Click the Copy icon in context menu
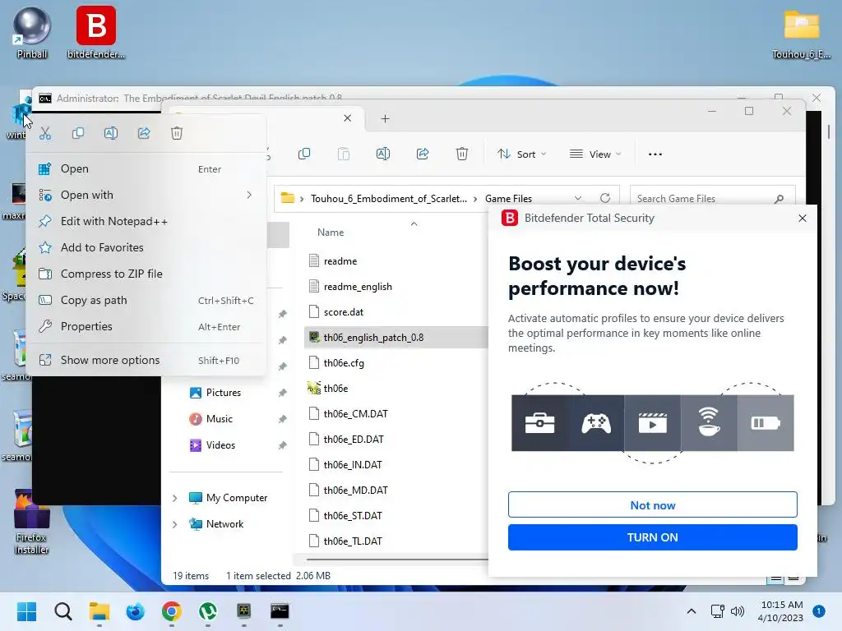The height and width of the screenshot is (631, 842). [x=78, y=133]
